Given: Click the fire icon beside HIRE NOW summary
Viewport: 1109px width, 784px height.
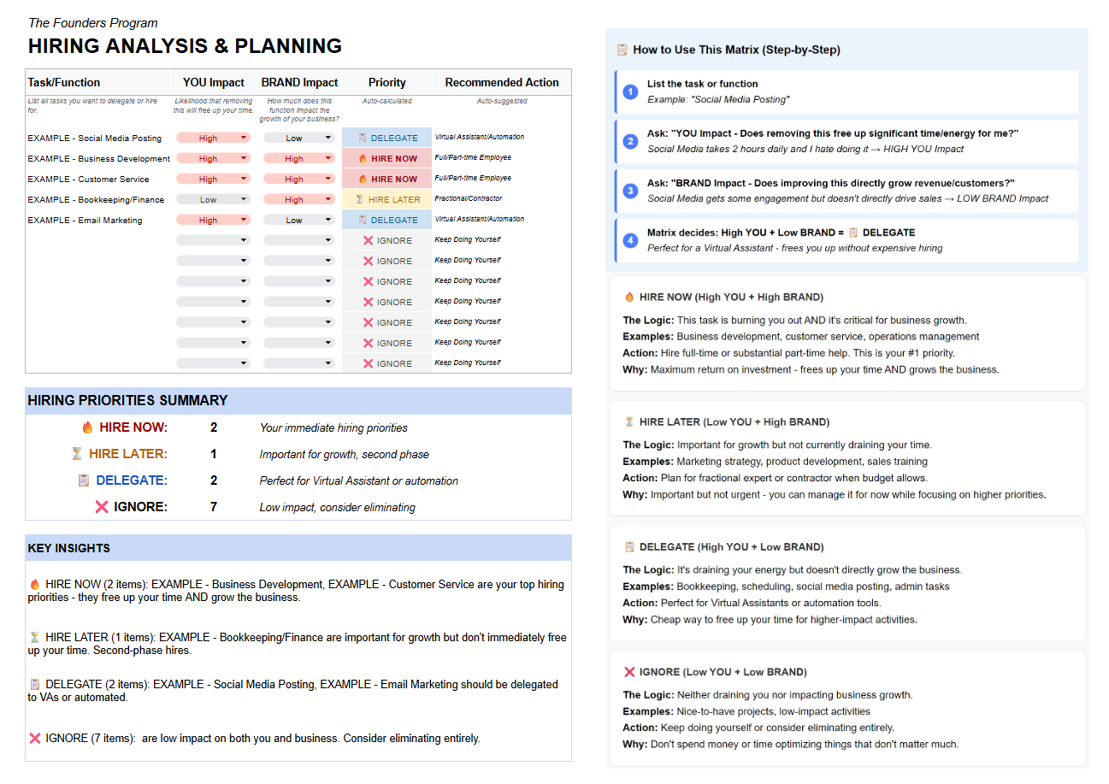Looking at the screenshot, I should point(87,427).
